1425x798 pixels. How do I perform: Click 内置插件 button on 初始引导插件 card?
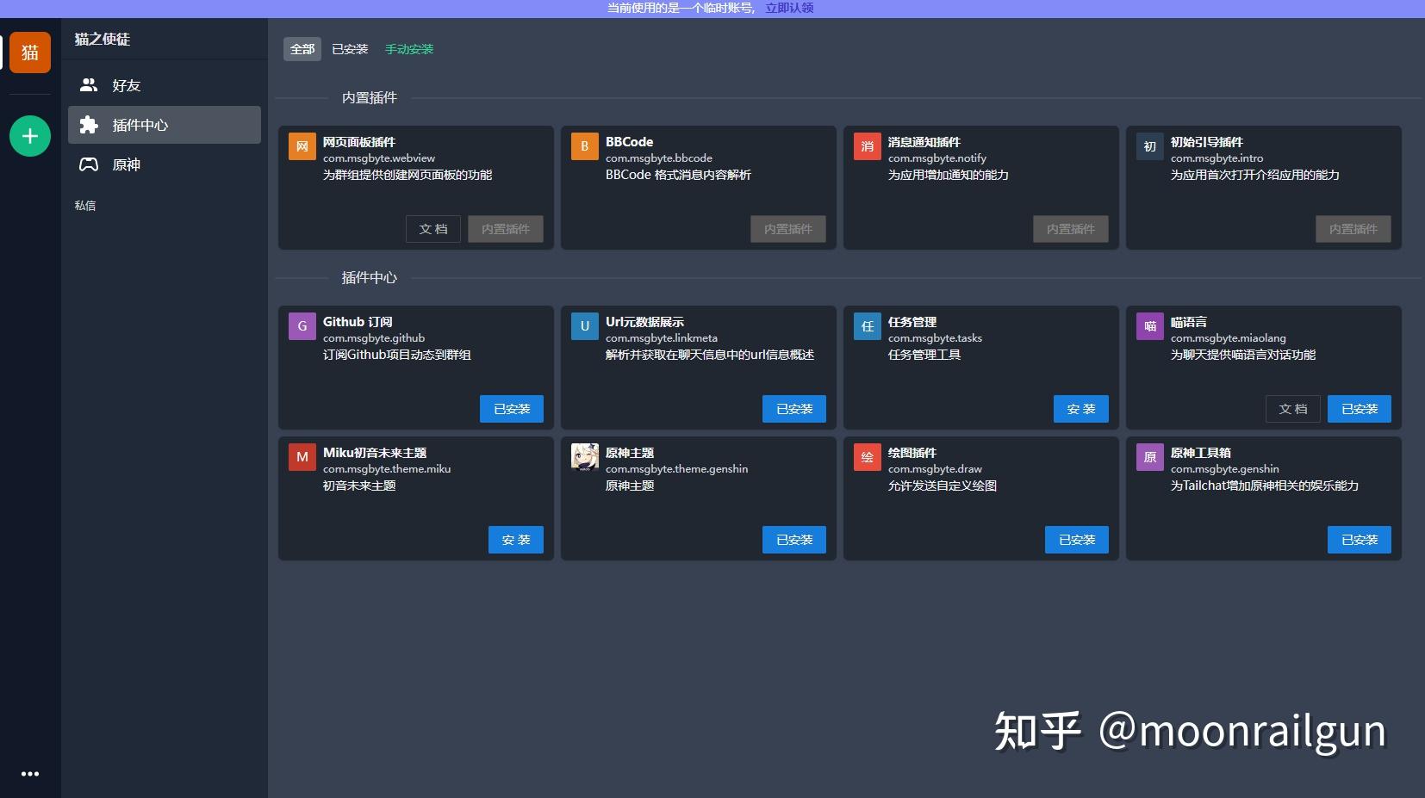(1353, 229)
